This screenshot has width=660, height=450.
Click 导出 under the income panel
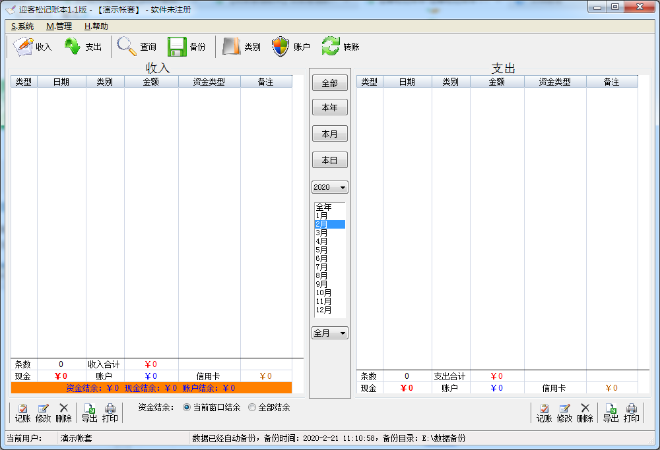tap(89, 414)
